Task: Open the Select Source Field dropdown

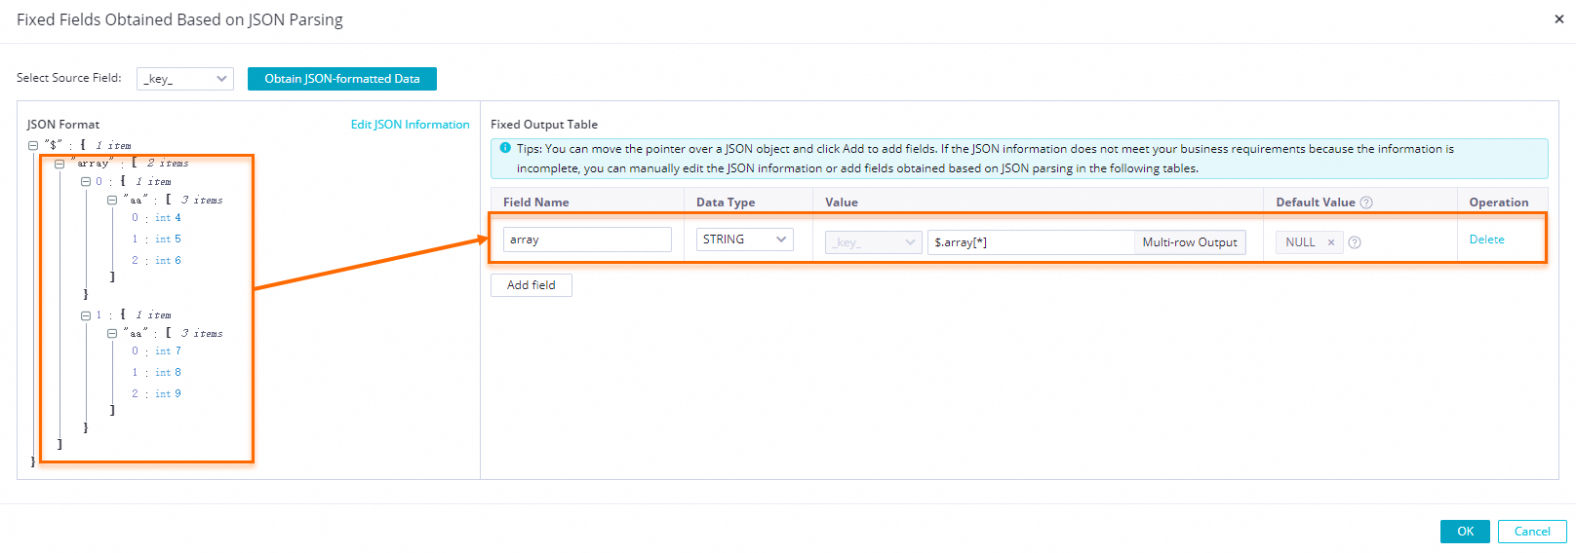Action: coord(185,79)
